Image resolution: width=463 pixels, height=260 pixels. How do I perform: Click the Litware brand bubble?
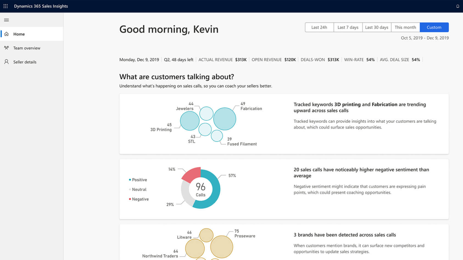pyautogui.click(x=206, y=235)
